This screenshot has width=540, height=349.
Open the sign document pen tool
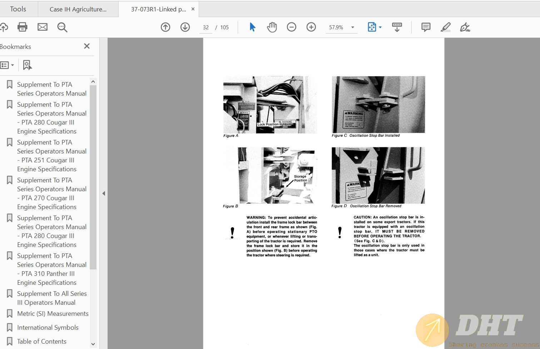465,27
